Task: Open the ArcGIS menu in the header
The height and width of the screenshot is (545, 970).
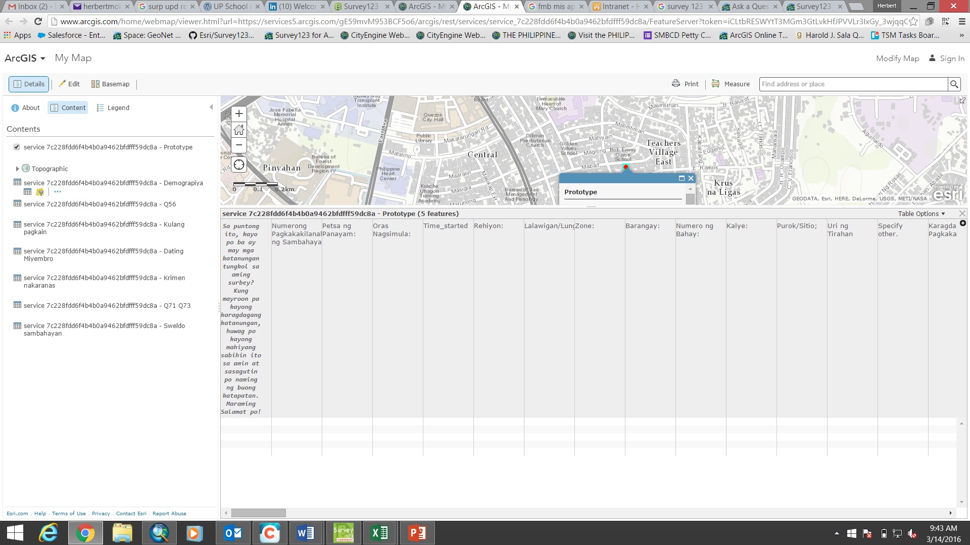Action: (x=24, y=58)
